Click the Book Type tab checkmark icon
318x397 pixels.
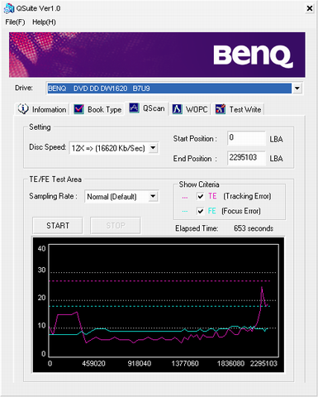click(79, 109)
